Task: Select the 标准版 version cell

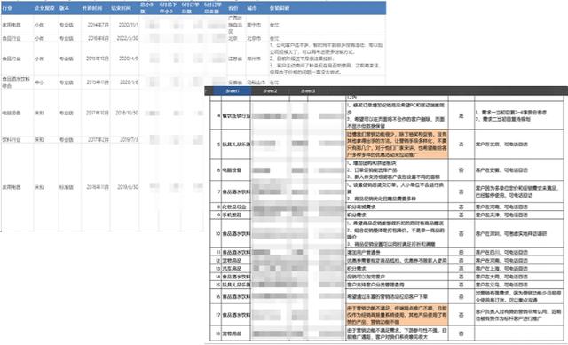Action: click(x=67, y=187)
